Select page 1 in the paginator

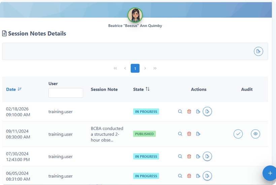pyautogui.click(x=135, y=68)
